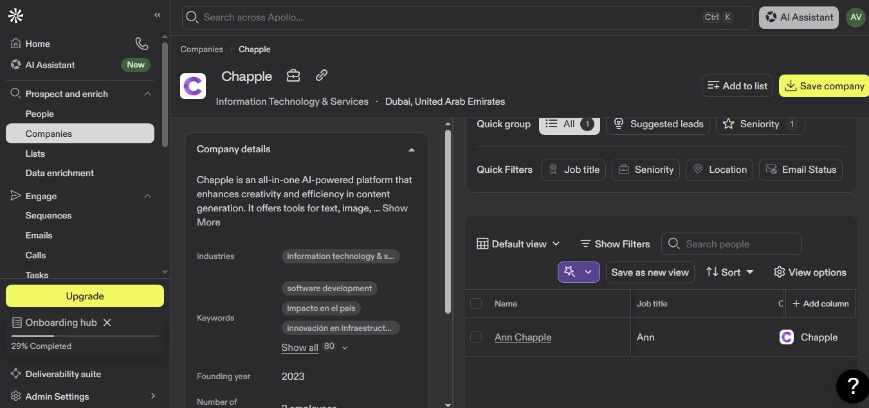Click the information technology industry tag
This screenshot has width=869, height=408.
pyautogui.click(x=341, y=256)
